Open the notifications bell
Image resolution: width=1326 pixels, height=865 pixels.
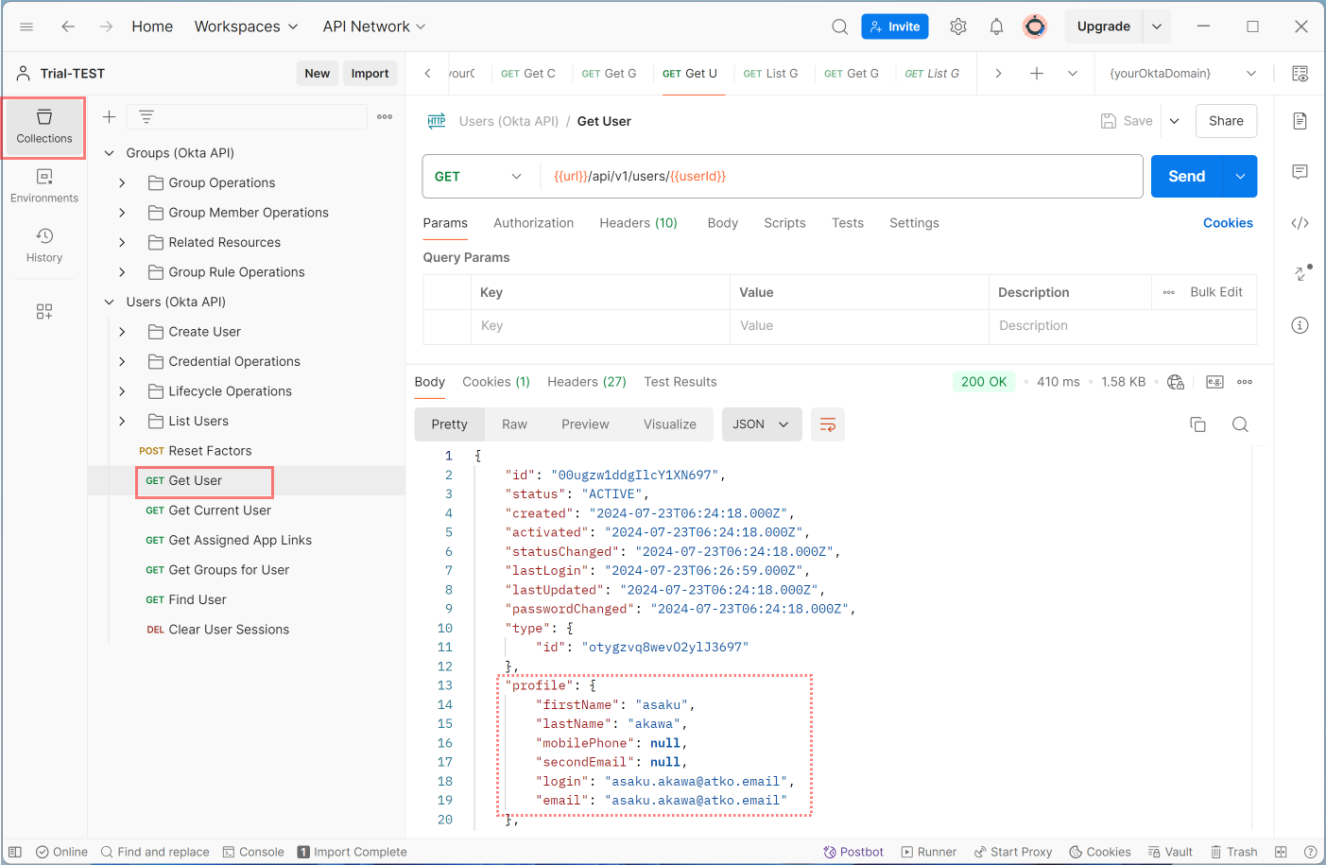click(x=996, y=26)
